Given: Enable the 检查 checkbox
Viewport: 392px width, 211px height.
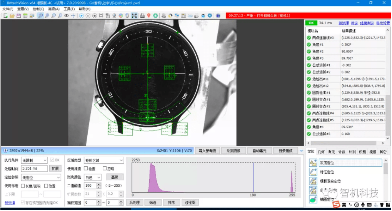Looking at the screenshot, I should point(86,169).
